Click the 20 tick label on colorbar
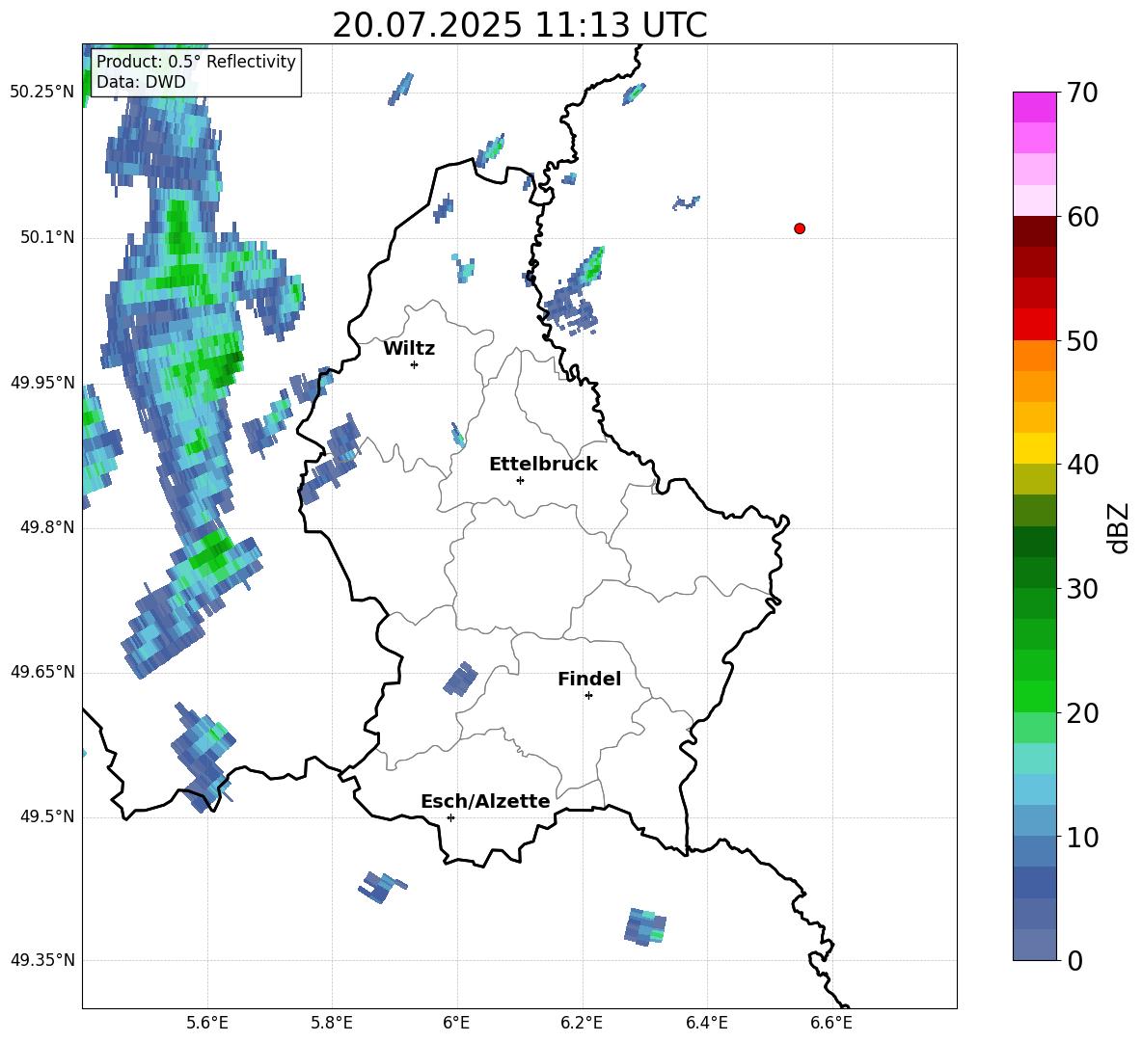 click(x=1082, y=713)
